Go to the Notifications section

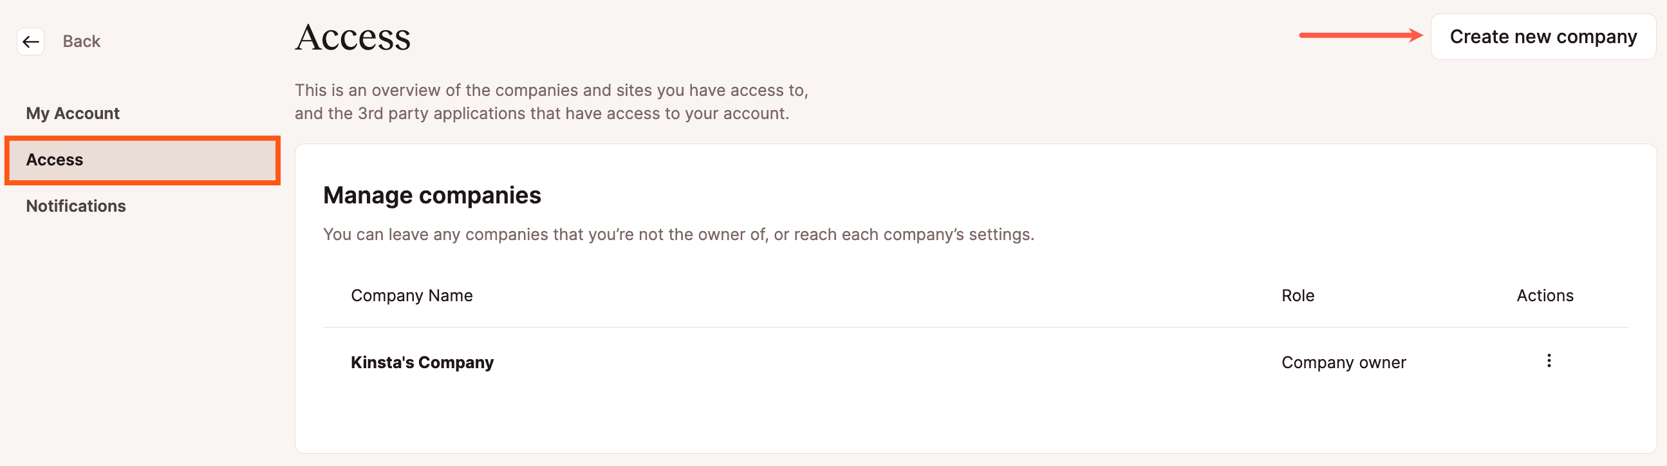click(x=76, y=207)
